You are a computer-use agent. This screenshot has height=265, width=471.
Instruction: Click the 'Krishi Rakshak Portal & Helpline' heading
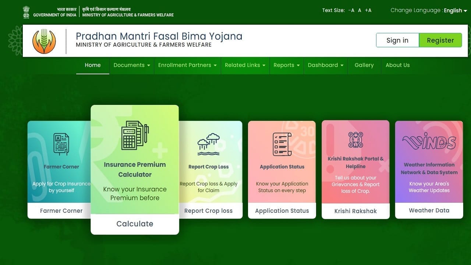click(x=355, y=163)
